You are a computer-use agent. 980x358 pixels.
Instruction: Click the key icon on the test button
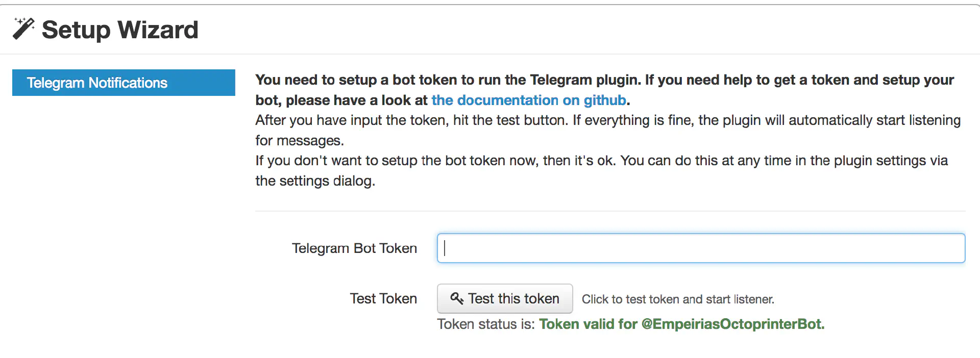tap(456, 298)
